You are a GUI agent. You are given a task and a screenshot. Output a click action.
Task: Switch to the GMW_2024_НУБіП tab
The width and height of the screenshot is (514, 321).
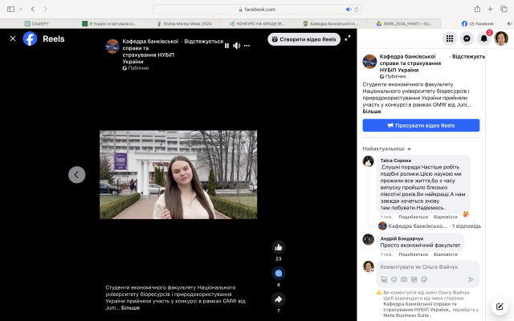coord(404,23)
